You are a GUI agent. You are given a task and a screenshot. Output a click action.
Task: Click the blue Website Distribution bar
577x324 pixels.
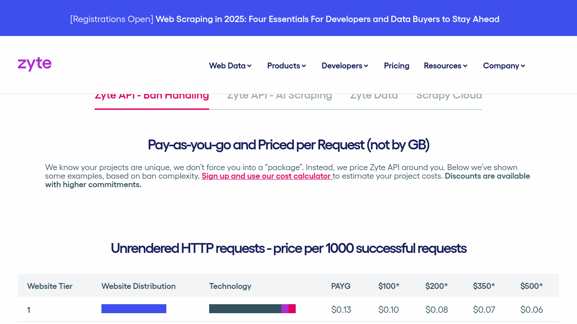134,309
